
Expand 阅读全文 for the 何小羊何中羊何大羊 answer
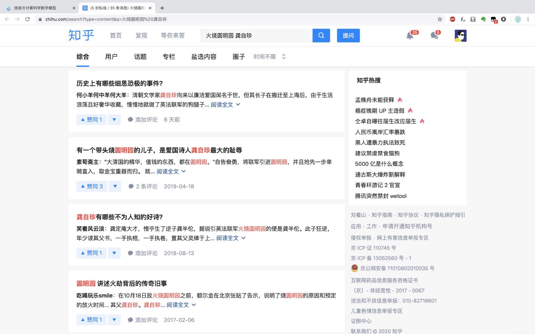coord(225,105)
